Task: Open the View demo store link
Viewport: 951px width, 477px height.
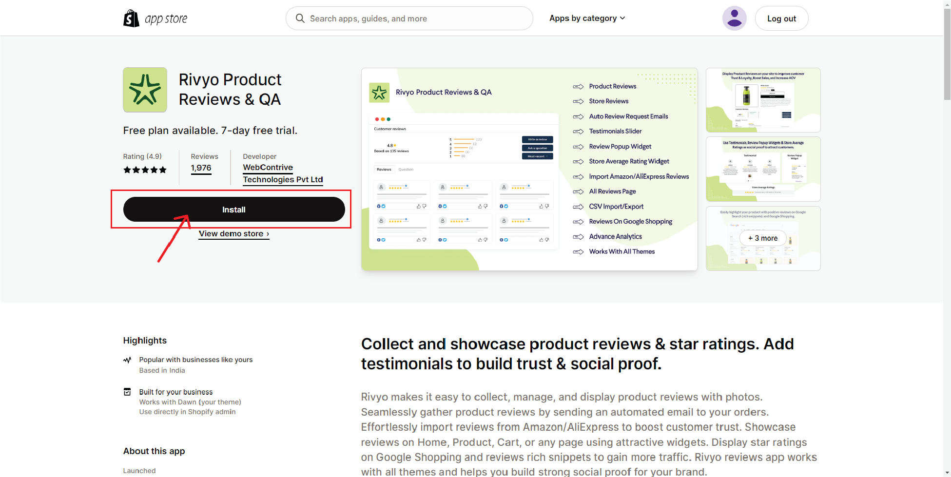Action: (x=234, y=234)
